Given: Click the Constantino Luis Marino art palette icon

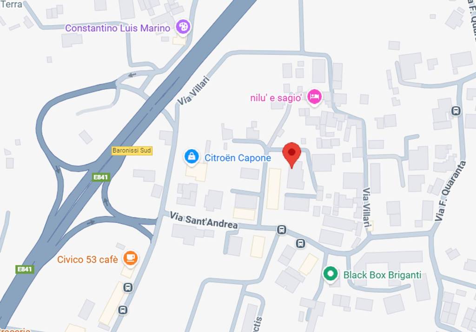Looking at the screenshot, I should point(183,27).
